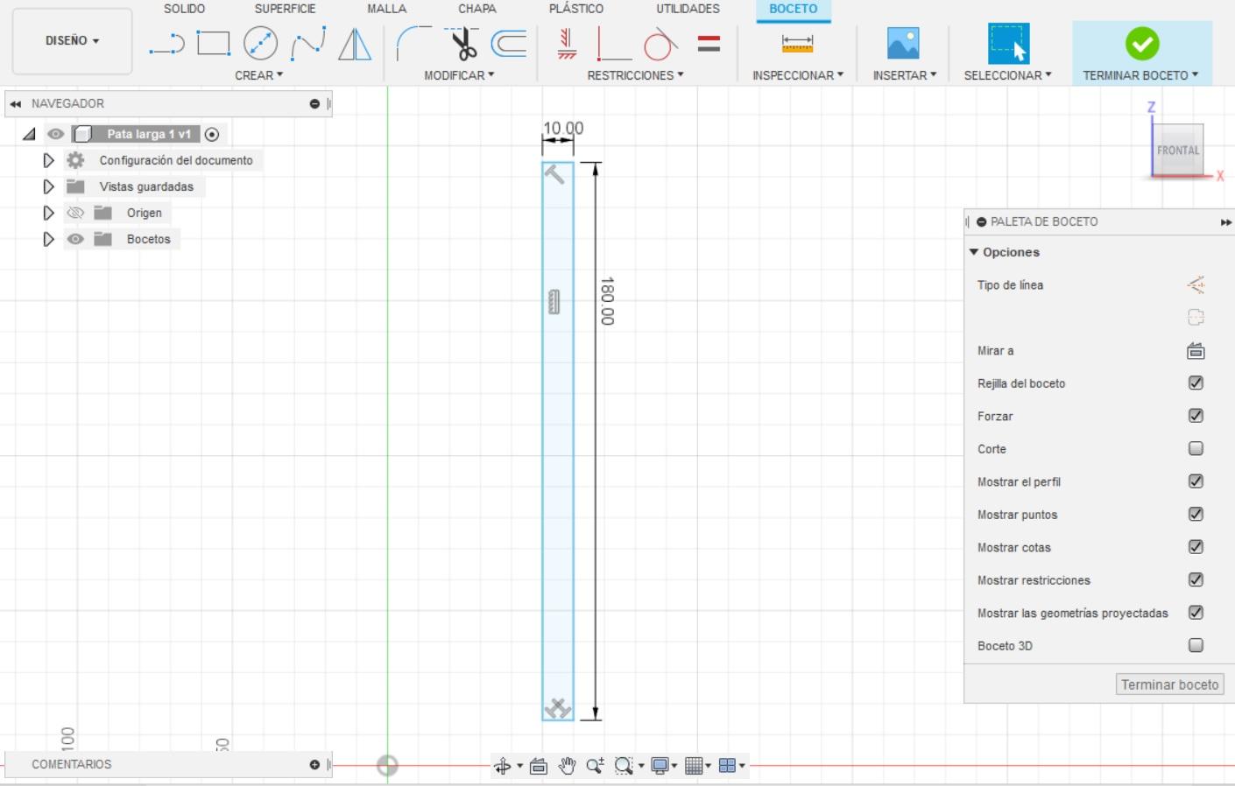Select the Line sketch tool
This screenshot has width=1235, height=786.
click(166, 43)
